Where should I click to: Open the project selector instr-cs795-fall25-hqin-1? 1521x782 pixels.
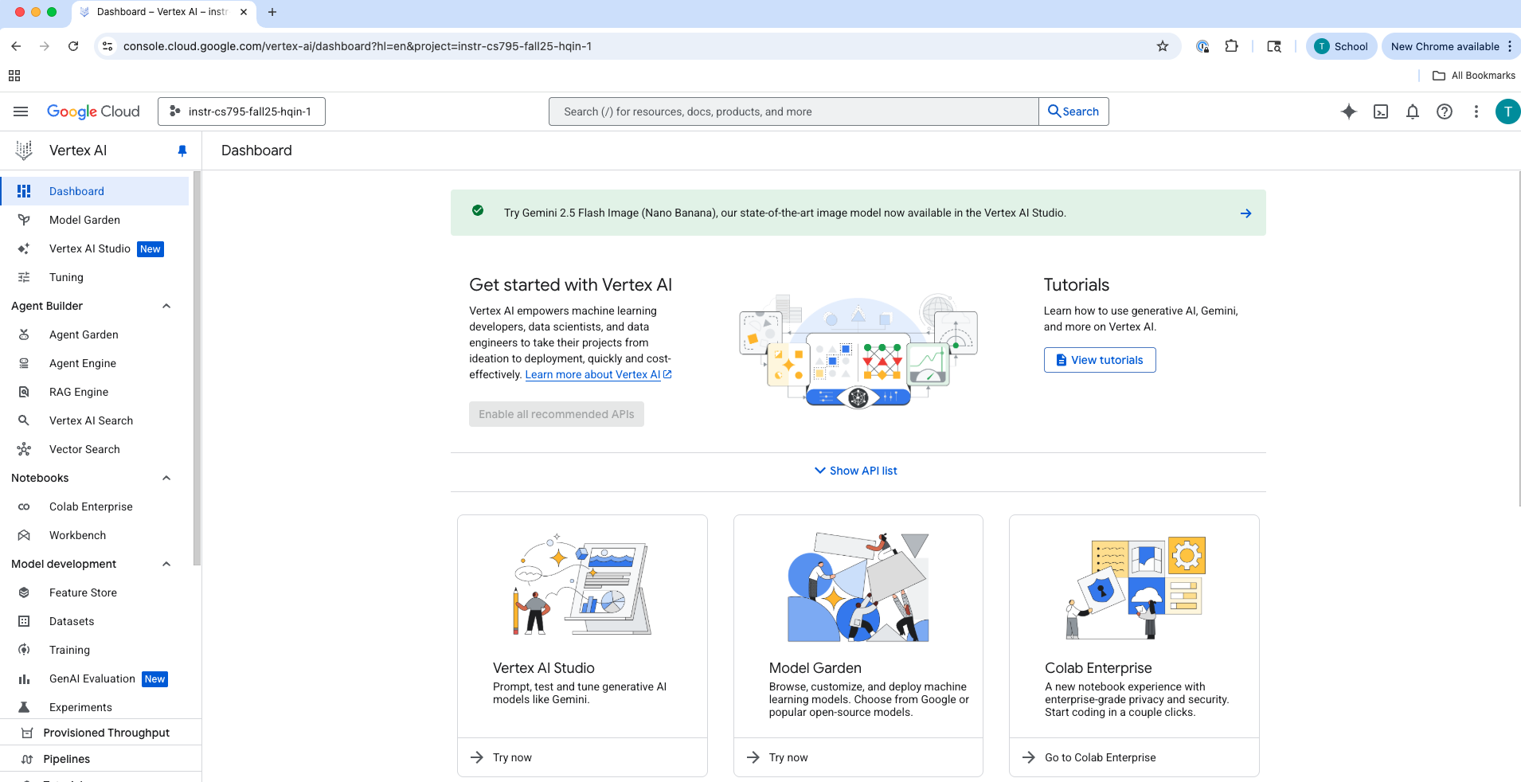click(x=241, y=111)
